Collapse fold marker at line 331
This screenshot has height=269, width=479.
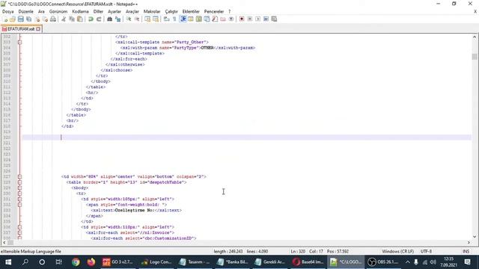(x=20, y=200)
